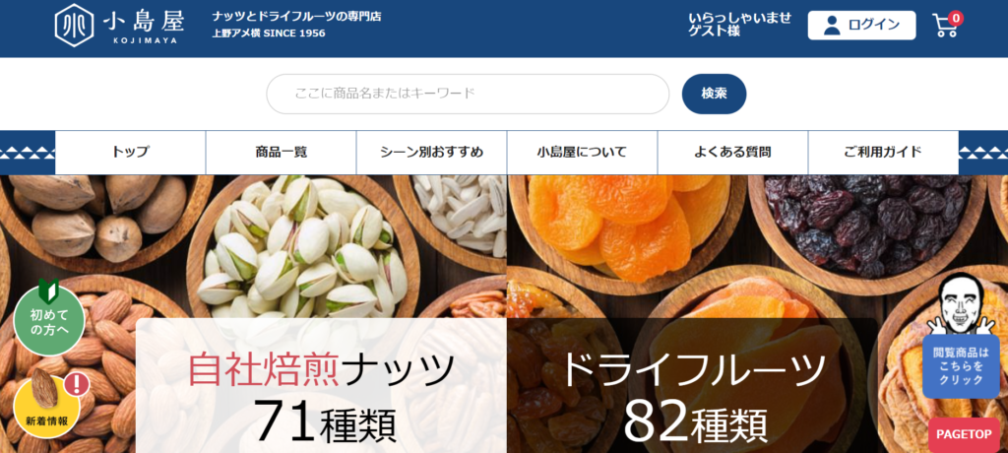Select 小島屋について menu item
This screenshot has height=453, width=1008.
[582, 153]
